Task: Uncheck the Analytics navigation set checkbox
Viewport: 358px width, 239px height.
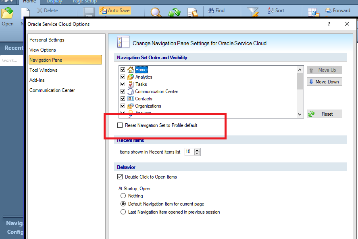Action: tap(123, 77)
